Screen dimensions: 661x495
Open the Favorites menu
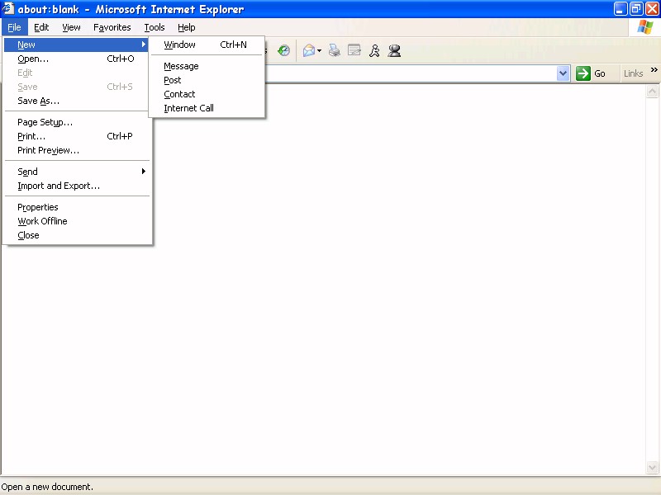(112, 27)
